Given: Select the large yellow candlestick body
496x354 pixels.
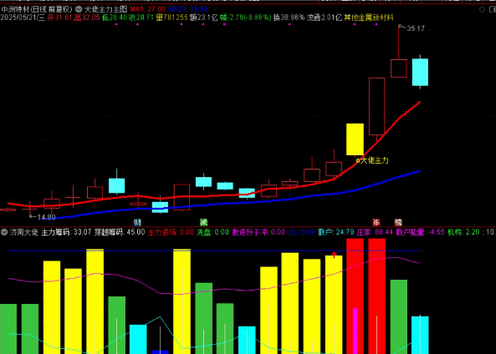Looking at the screenshot, I should 355,139.
